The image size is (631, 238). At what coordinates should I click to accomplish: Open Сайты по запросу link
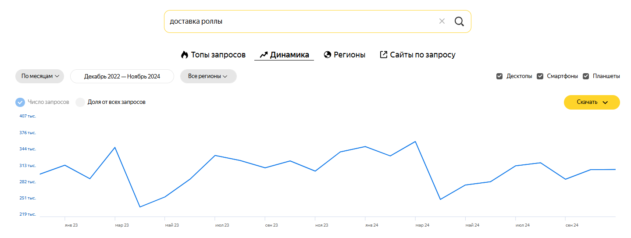423,55
